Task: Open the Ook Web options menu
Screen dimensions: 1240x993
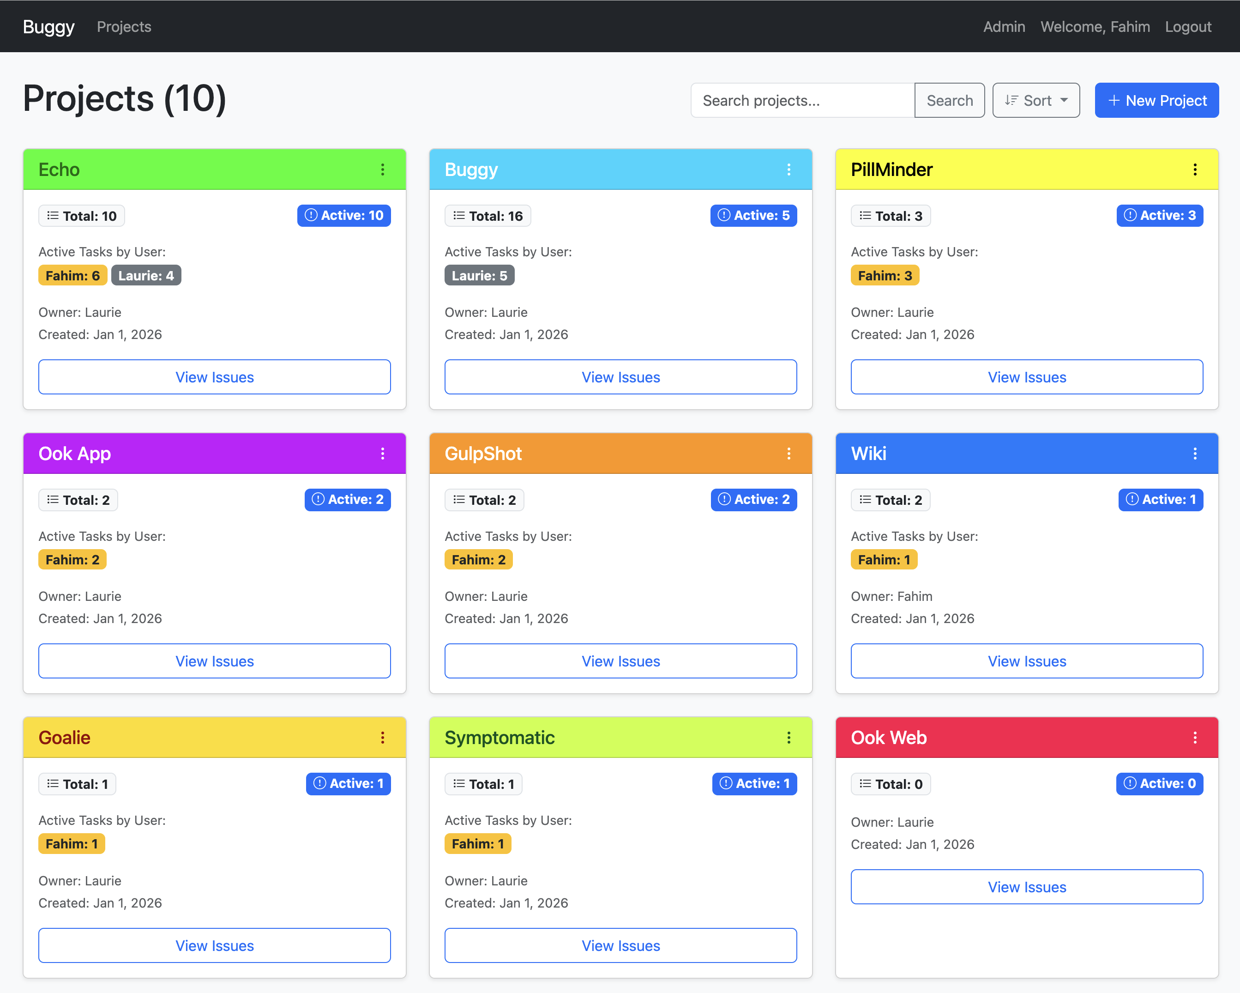Action: (x=1195, y=738)
